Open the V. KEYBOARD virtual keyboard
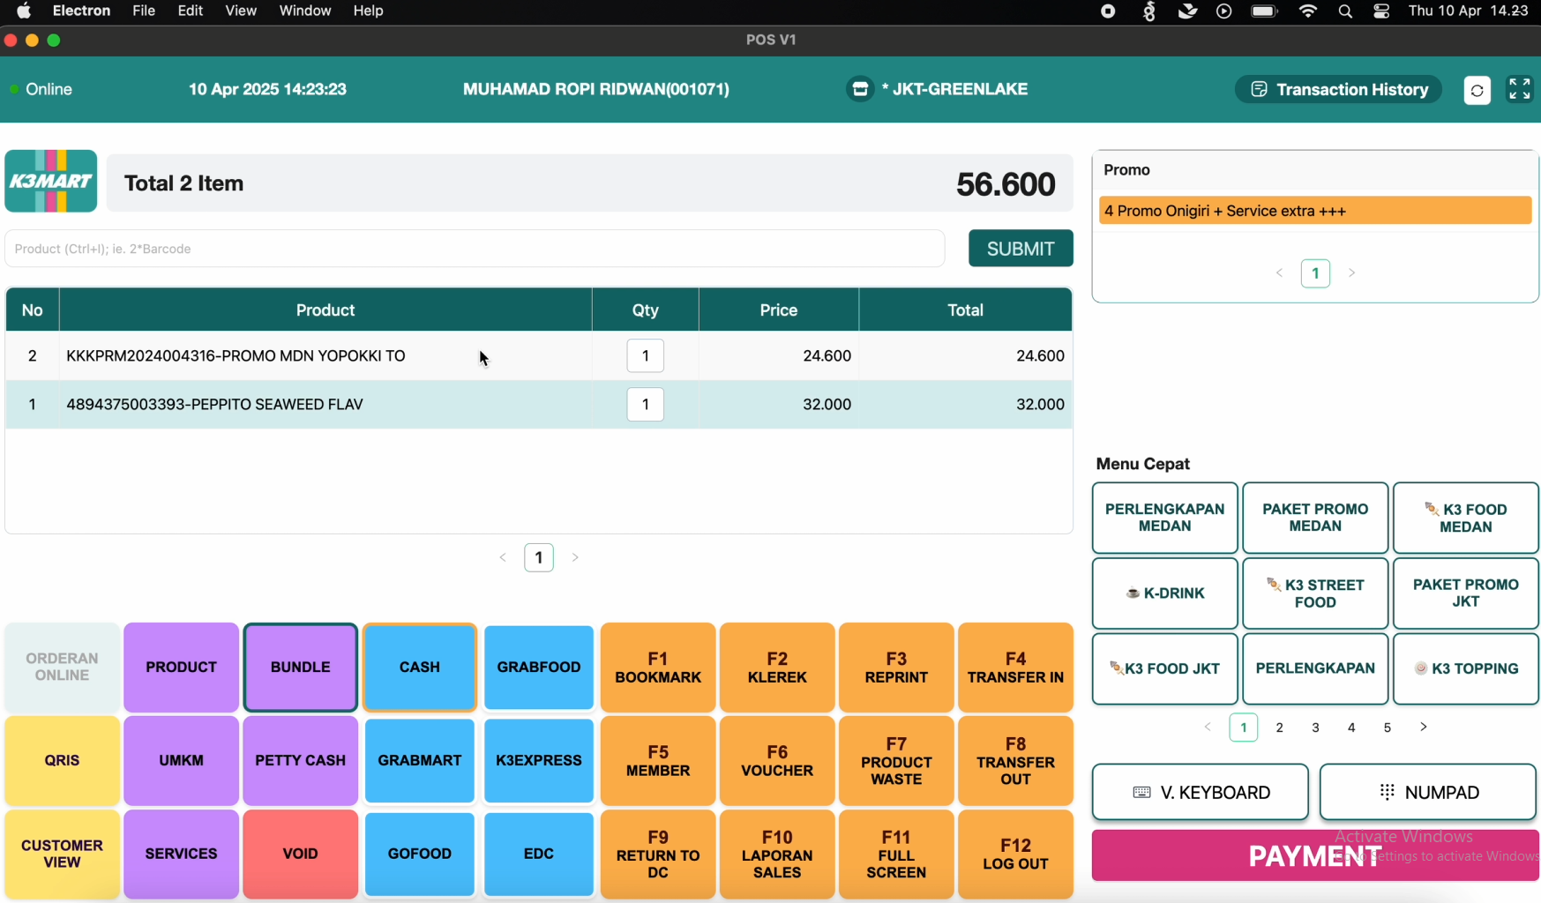 click(x=1200, y=792)
